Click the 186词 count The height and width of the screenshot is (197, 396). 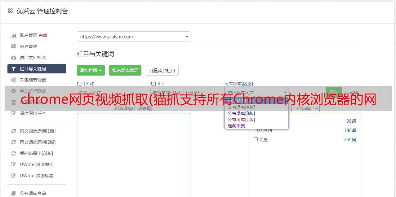pyautogui.click(x=350, y=130)
